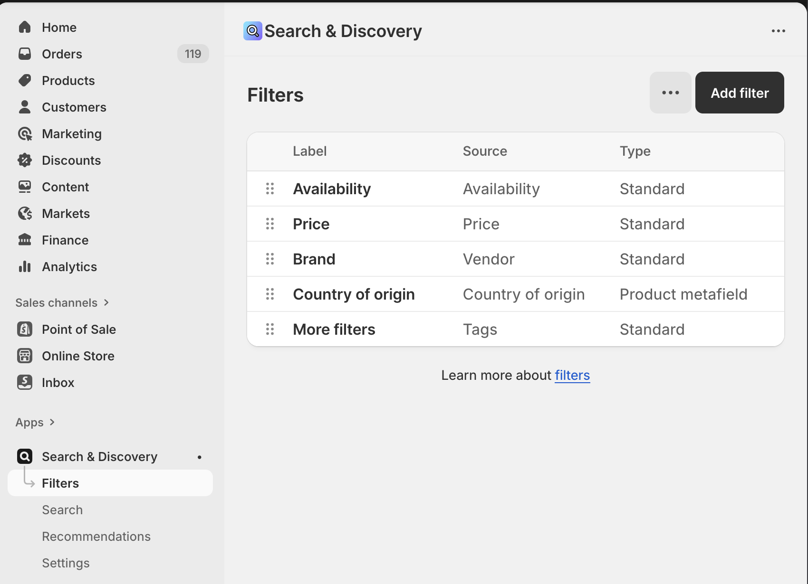Click the Online Store icon
Viewport: 808px width, 584px height.
[25, 356]
